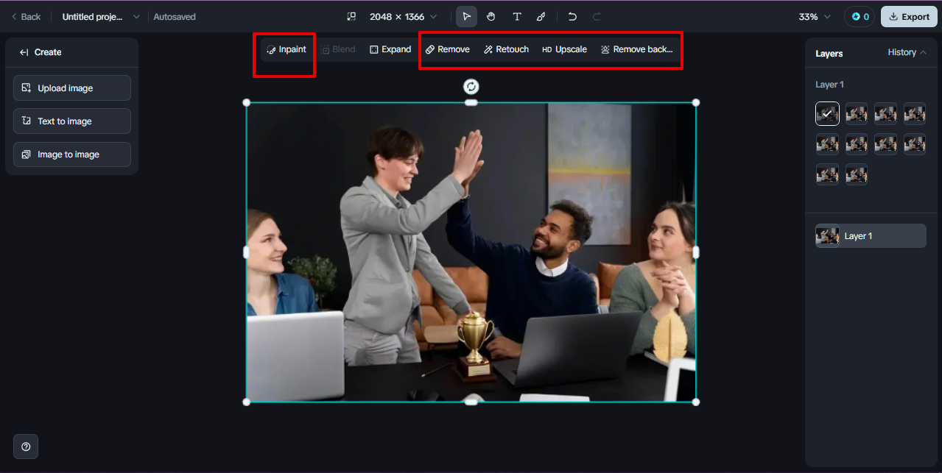Viewport: 942px width, 473px height.
Task: Switch to the Layers tab
Action: [x=829, y=54]
